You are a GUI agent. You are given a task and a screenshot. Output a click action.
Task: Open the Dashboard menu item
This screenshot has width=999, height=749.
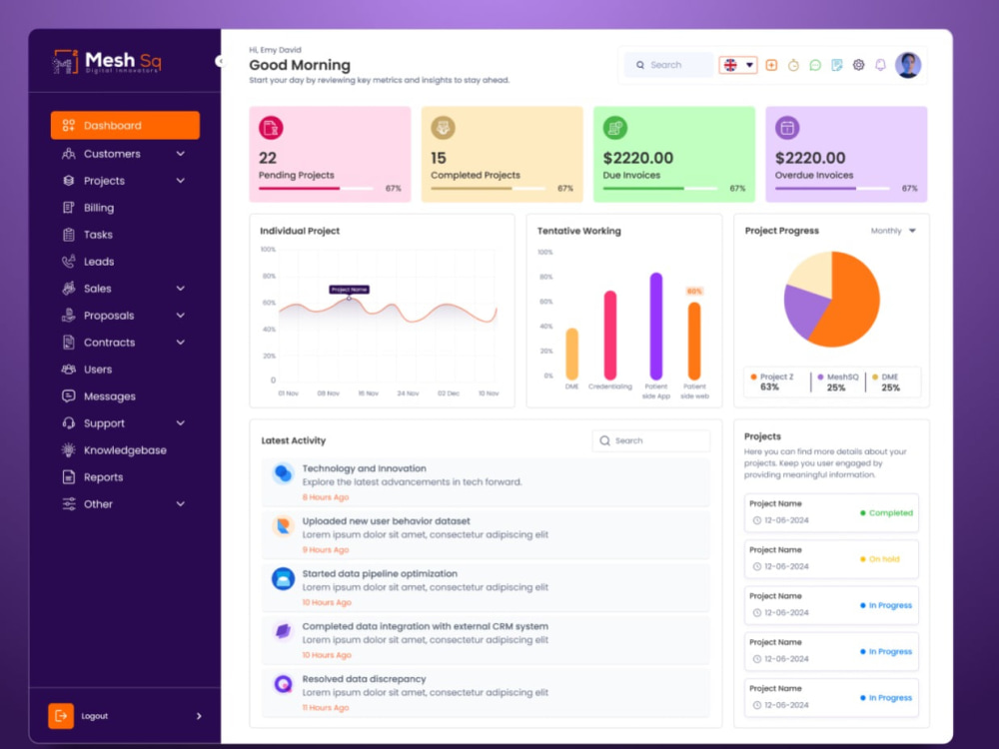(125, 126)
